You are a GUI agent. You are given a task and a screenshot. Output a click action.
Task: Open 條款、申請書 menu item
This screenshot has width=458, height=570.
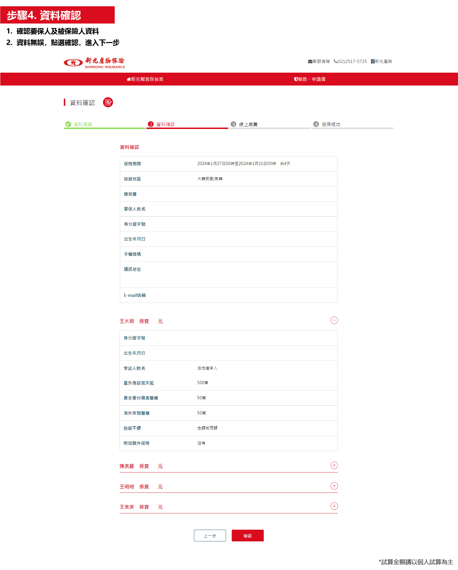[310, 79]
